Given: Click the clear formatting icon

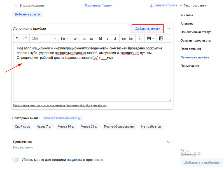Looking at the screenshot, I should click(140, 38).
